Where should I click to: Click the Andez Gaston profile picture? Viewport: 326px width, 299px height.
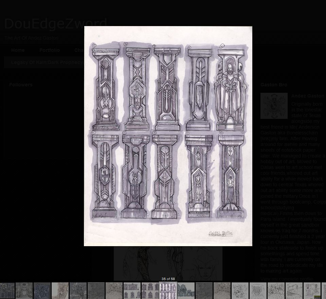(x=274, y=106)
